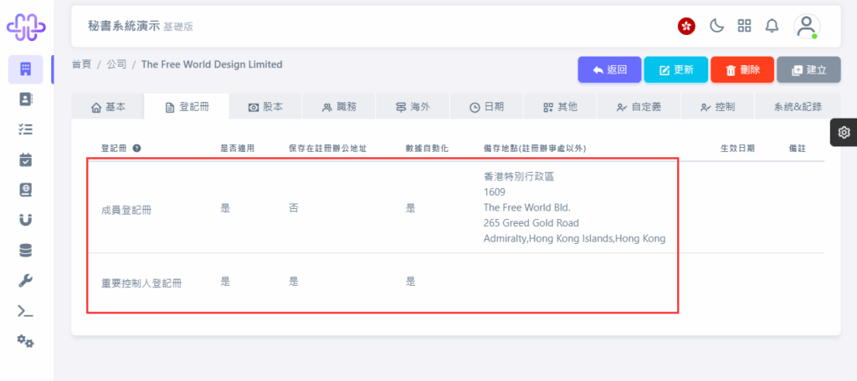
Task: Open the floating settings gear panel
Action: click(844, 132)
